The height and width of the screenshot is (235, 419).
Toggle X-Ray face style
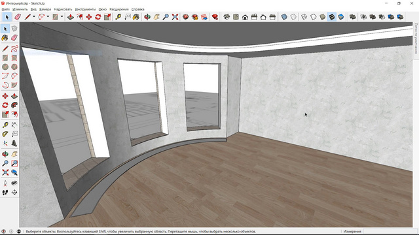(x=284, y=17)
